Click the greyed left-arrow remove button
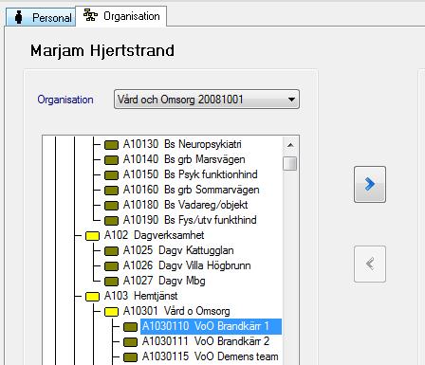This screenshot has height=365, width=425. (x=370, y=264)
